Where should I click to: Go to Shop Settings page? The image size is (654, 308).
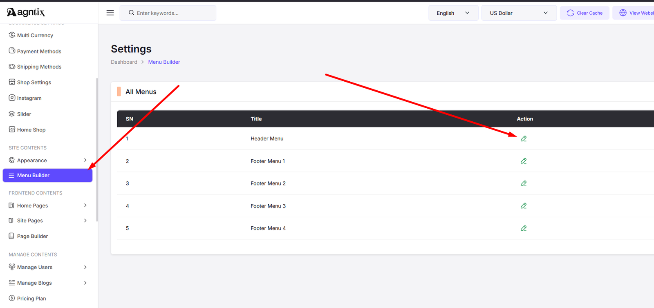click(34, 83)
